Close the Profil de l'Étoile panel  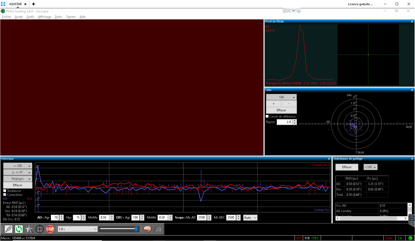(412, 21)
